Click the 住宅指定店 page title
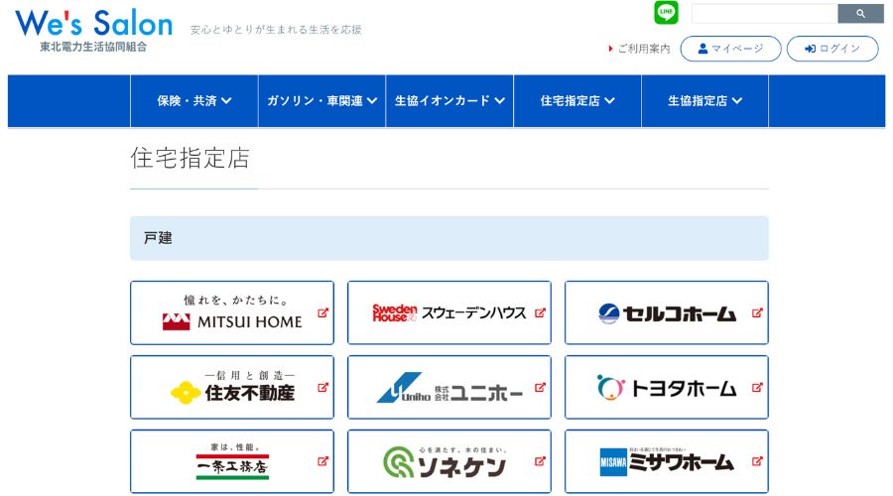The height and width of the screenshot is (496, 893). pos(191,159)
